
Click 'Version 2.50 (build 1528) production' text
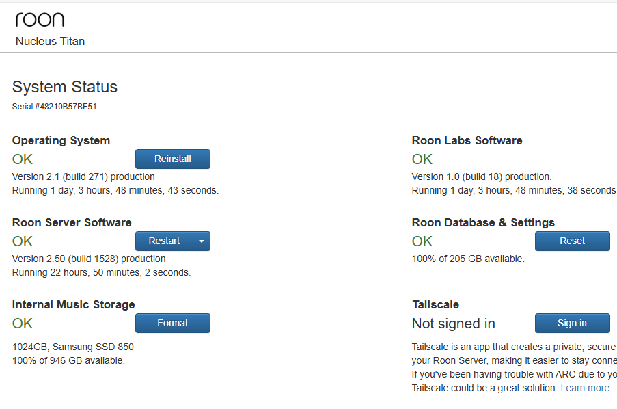[x=89, y=259]
